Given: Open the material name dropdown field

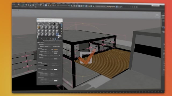Looking at the screenshot, I should 50,41.
